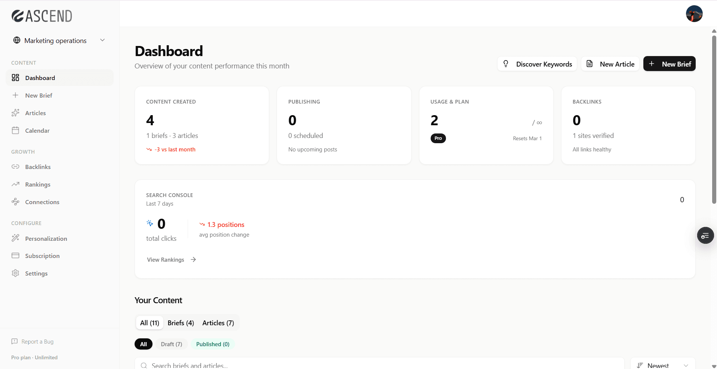Image resolution: width=717 pixels, height=369 pixels.
Task: Open the Connections page
Action: (42, 202)
